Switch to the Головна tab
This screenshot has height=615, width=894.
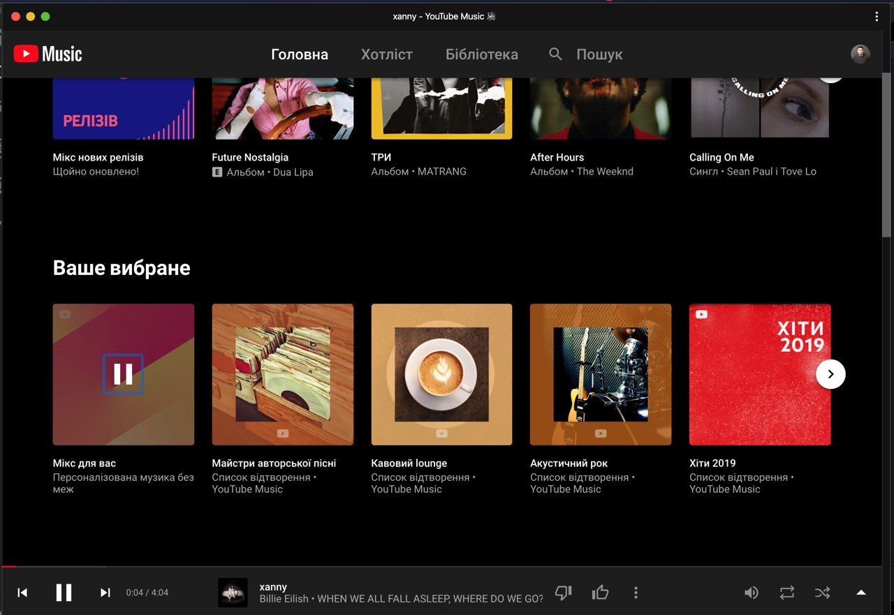coord(300,54)
